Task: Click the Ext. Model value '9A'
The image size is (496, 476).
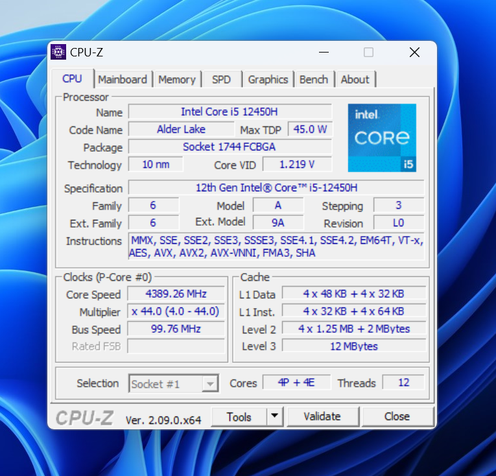Action: click(x=278, y=223)
